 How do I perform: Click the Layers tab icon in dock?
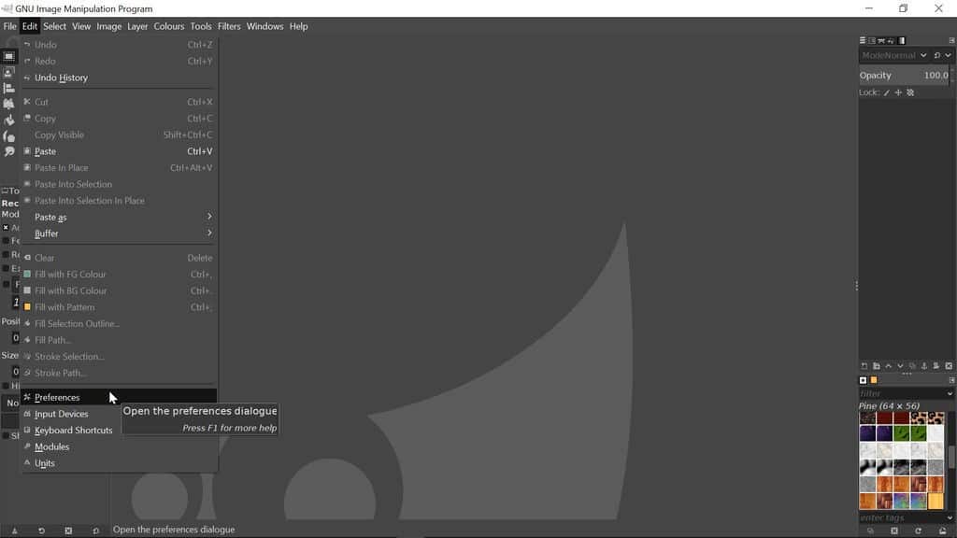[x=863, y=40]
